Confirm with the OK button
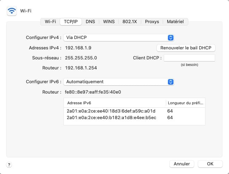The height and width of the screenshot is (174, 229). (x=210, y=164)
